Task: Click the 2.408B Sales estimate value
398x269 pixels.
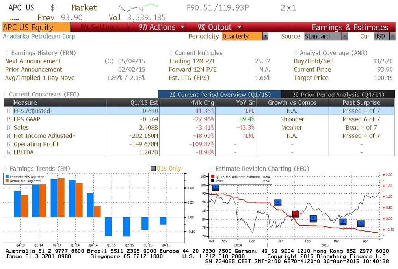Action: coord(149,127)
